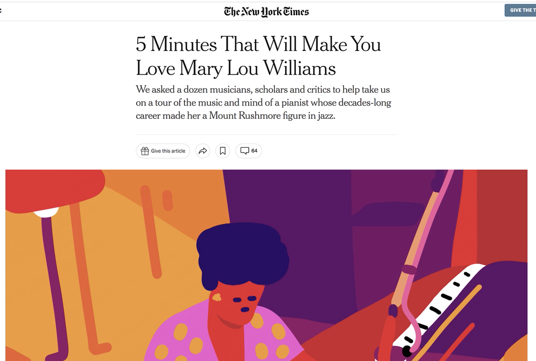536x361 pixels.
Task: Click the Give this article button
Action: point(163,151)
